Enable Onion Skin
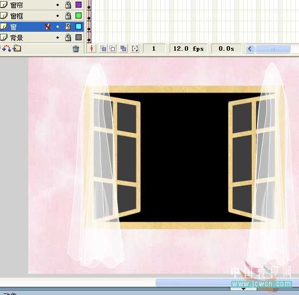 point(103,48)
